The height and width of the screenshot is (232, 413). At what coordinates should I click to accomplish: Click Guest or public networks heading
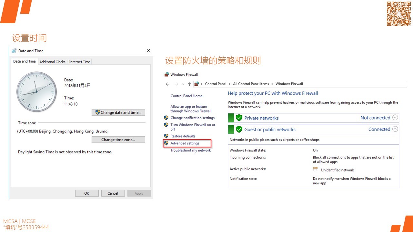click(x=270, y=130)
